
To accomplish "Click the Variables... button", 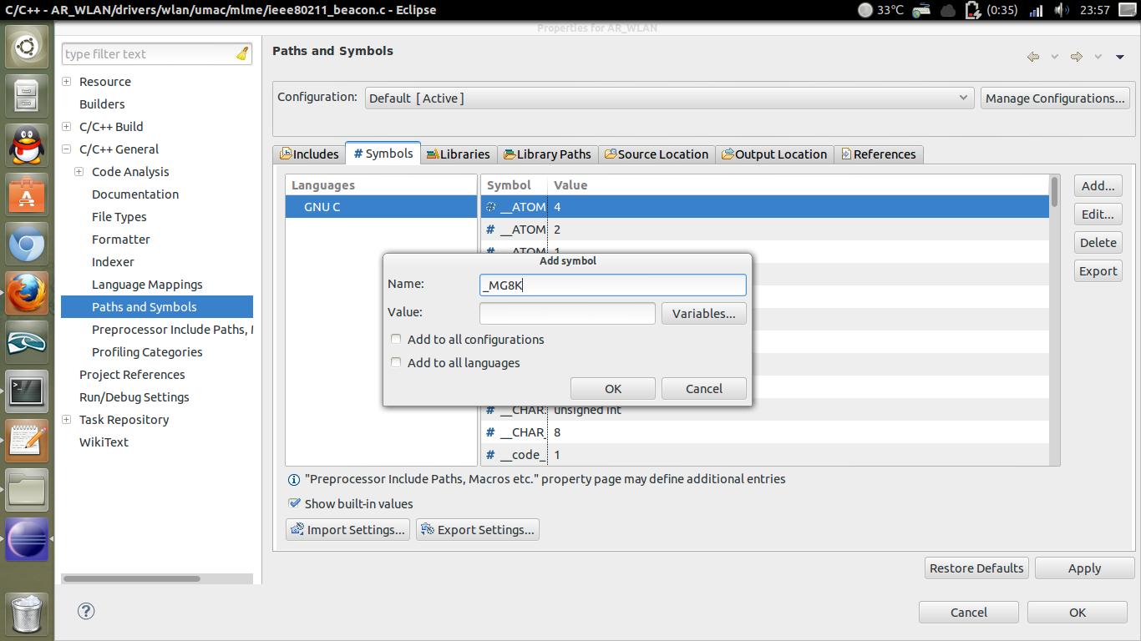I will (x=703, y=314).
